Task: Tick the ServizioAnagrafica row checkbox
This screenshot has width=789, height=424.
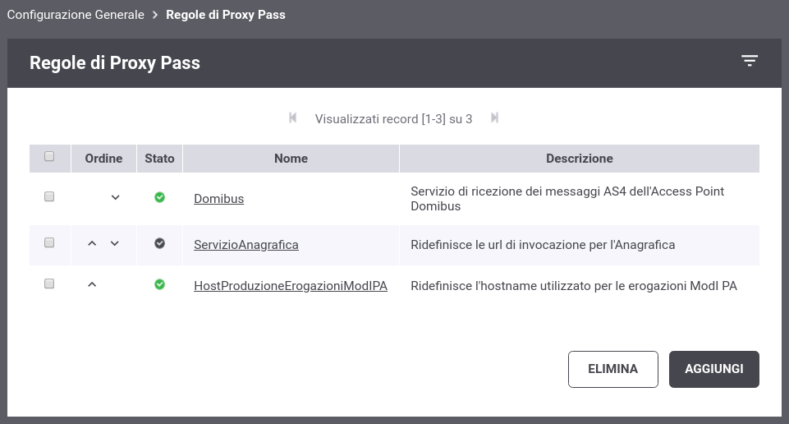Action: pos(49,242)
